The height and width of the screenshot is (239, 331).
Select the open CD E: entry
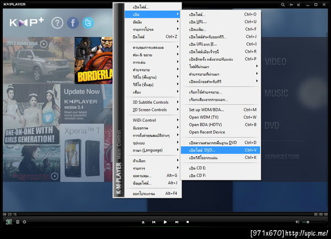tap(220, 168)
